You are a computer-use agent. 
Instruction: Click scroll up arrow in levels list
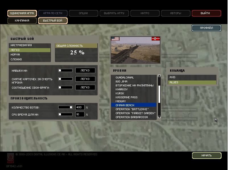pos(159,76)
